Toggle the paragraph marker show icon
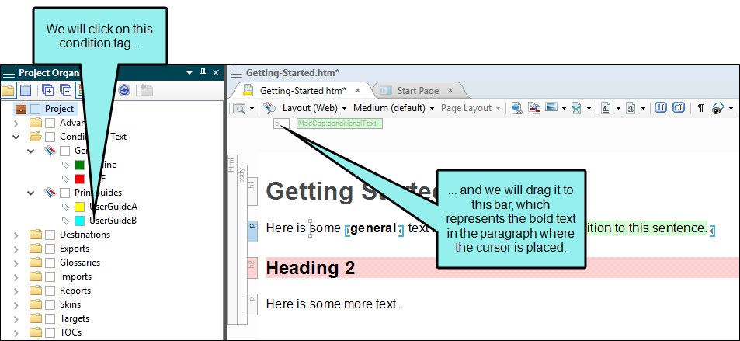The width and height of the screenshot is (740, 341). [x=701, y=108]
